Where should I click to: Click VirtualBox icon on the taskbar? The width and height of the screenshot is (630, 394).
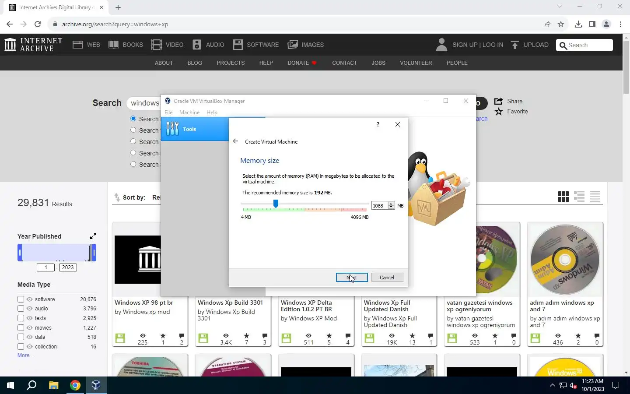tap(96, 385)
